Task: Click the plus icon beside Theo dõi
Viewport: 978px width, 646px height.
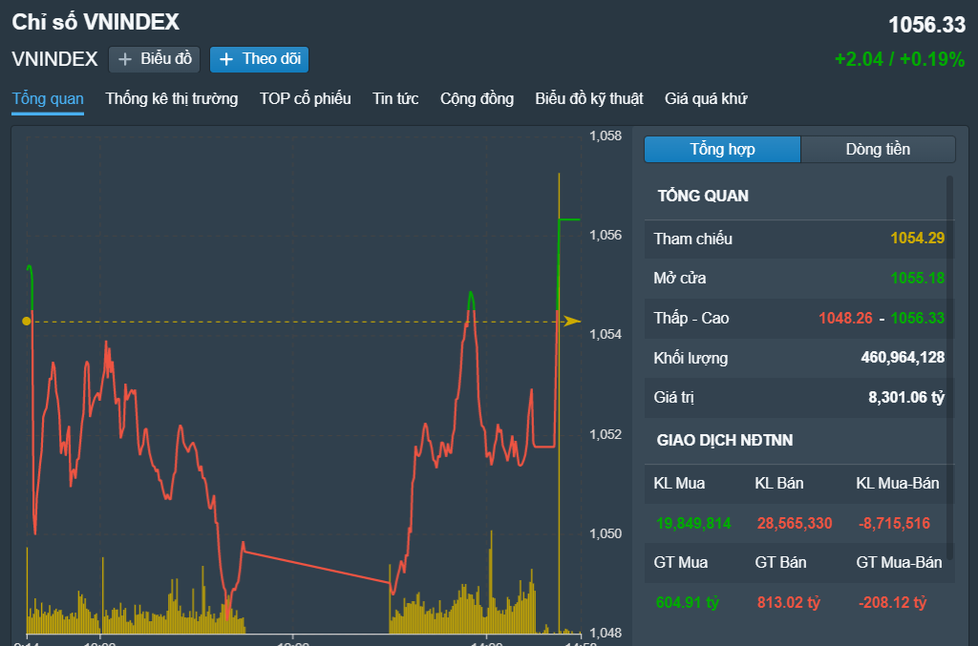Action: (x=226, y=59)
